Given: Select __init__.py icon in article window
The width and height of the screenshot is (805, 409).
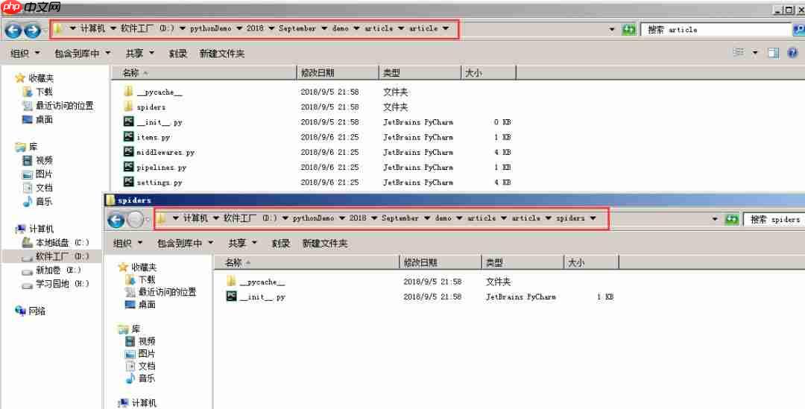Looking at the screenshot, I should (x=129, y=121).
